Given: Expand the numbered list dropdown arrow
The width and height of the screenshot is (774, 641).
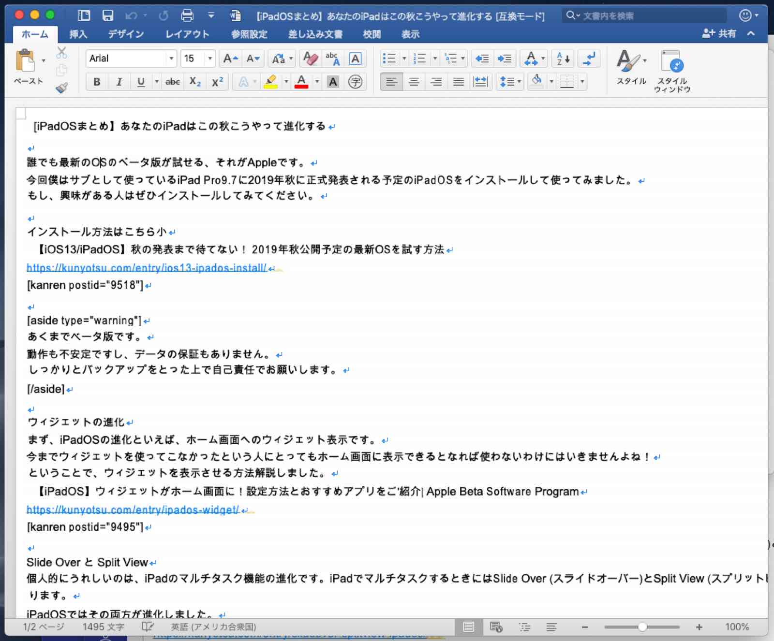Looking at the screenshot, I should [x=435, y=59].
